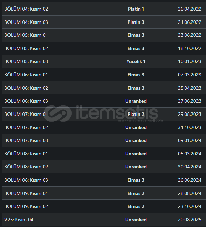Select the BÖLÜM 05: Kısım 01 row label
Screen dimensions: 206x227
point(26,35)
